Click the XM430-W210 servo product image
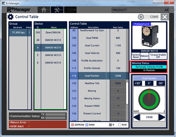 tap(149, 36)
